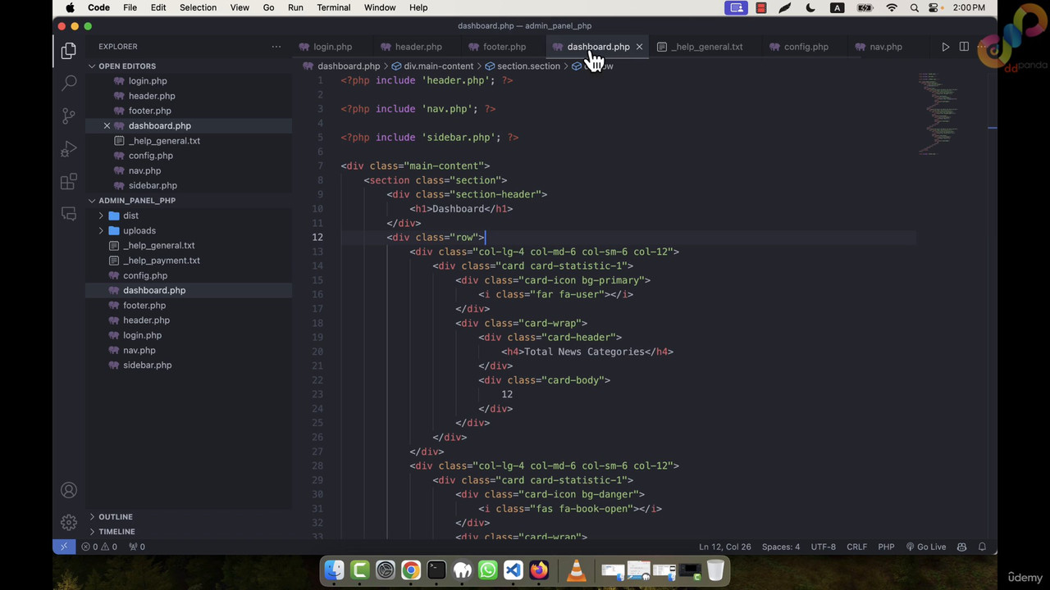
Task: Open Control Center in the macOS menu bar
Action: tap(934, 7)
